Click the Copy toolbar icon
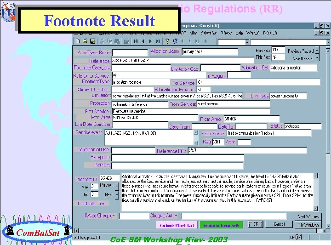This screenshot has width=331, height=245. [109, 41]
